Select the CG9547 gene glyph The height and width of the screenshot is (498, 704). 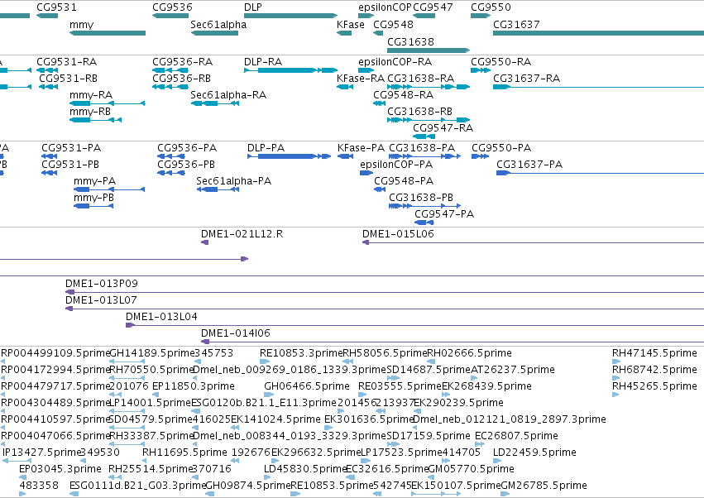tap(424, 16)
